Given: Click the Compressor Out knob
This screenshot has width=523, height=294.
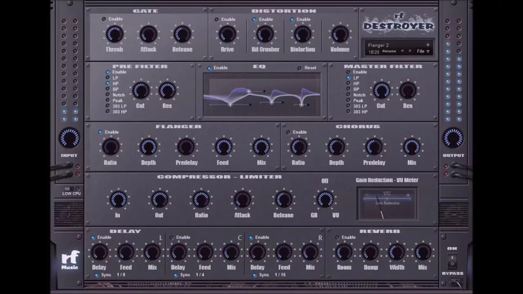Looking at the screenshot, I should (x=160, y=199).
